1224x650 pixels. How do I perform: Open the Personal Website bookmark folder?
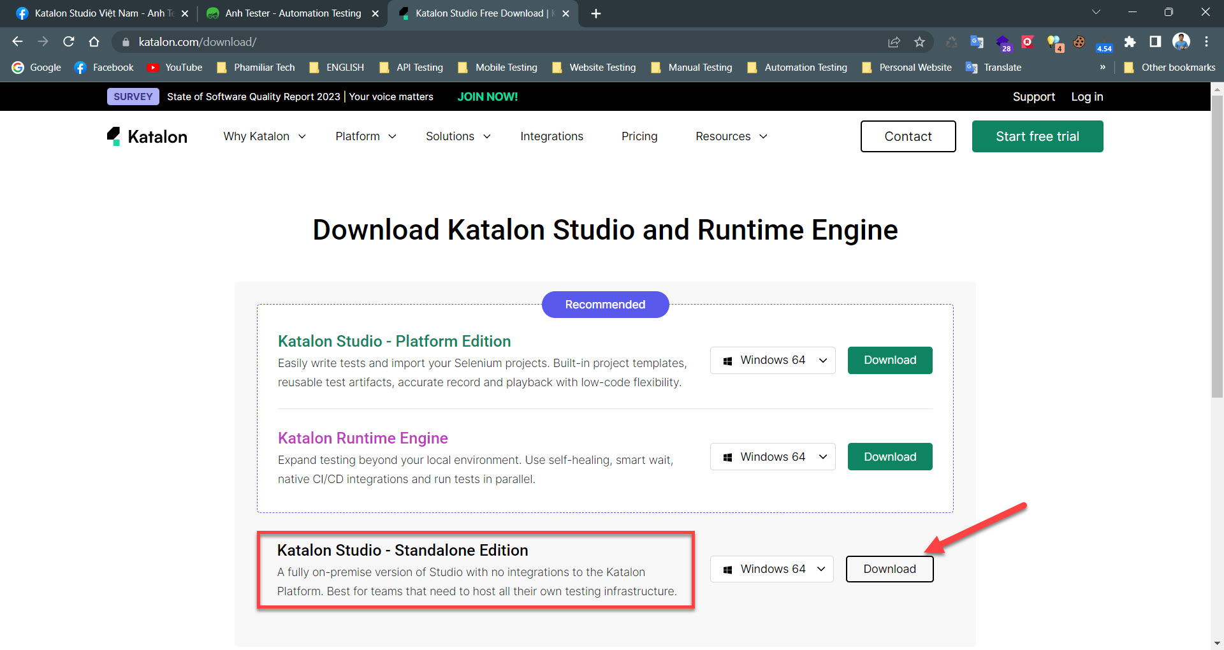[x=907, y=68]
